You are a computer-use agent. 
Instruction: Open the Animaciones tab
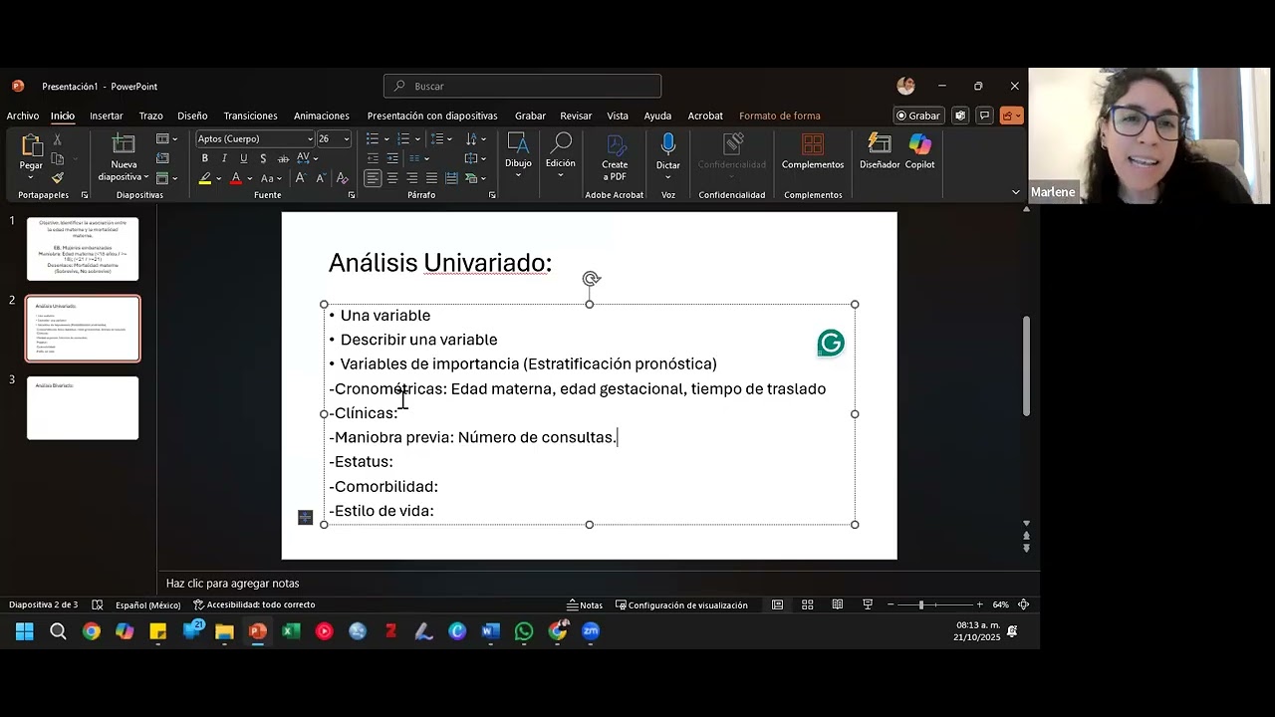point(321,116)
